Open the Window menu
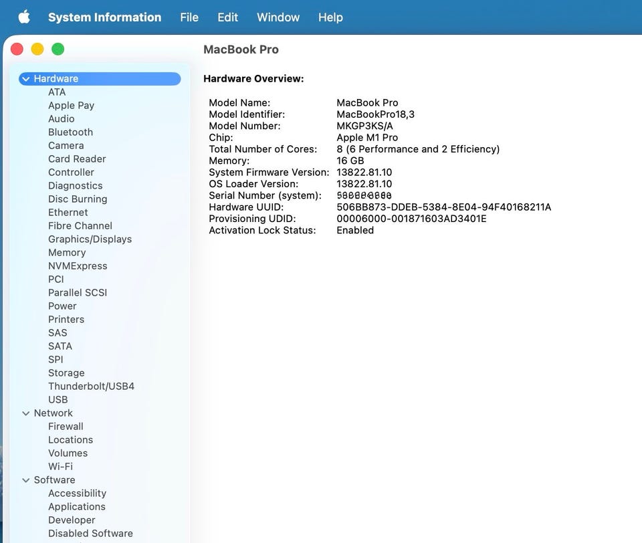 click(278, 17)
